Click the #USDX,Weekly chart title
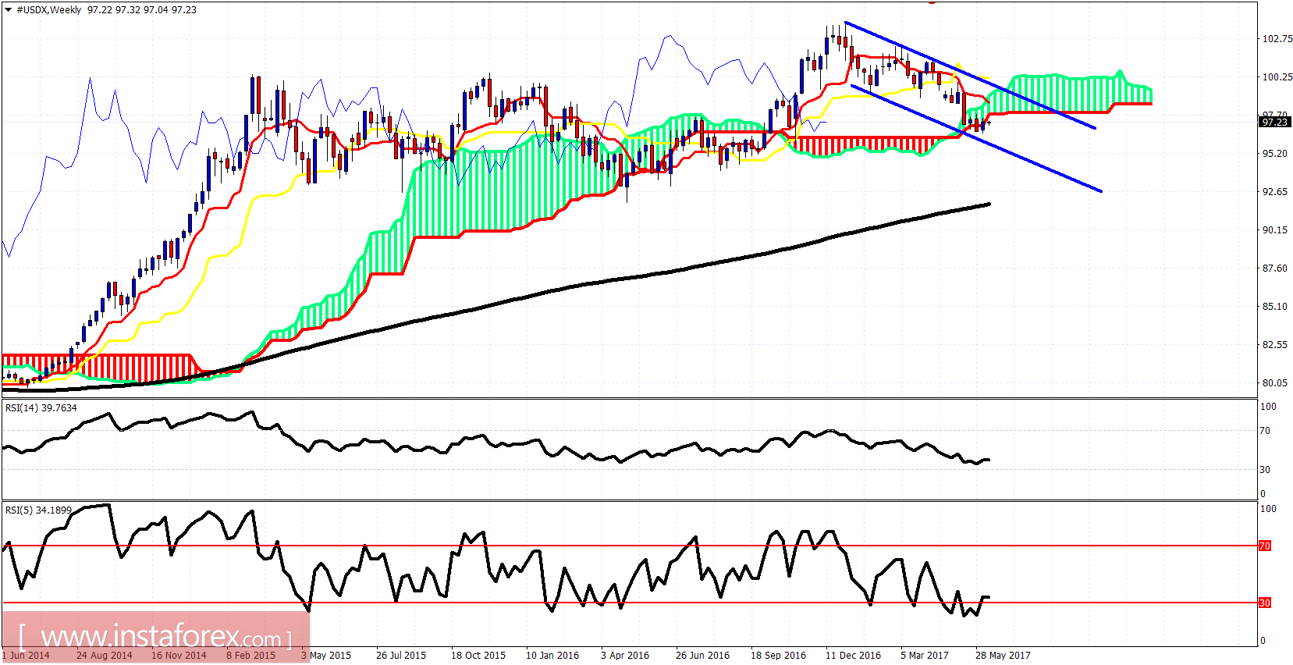The width and height of the screenshot is (1293, 665). coord(48,10)
